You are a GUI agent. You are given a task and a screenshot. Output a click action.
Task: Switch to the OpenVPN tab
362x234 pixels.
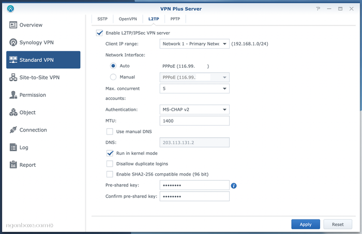click(128, 19)
